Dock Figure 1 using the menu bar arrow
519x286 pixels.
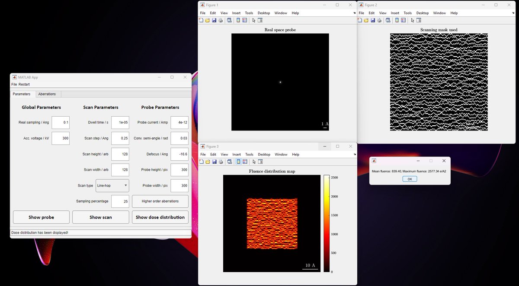click(354, 13)
